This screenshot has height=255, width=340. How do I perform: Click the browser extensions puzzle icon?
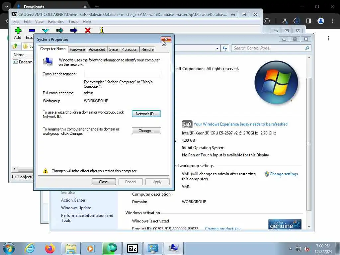[x=267, y=21]
